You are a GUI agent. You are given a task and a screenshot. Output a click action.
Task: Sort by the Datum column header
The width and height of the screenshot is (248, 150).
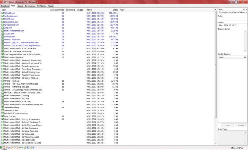(95, 10)
